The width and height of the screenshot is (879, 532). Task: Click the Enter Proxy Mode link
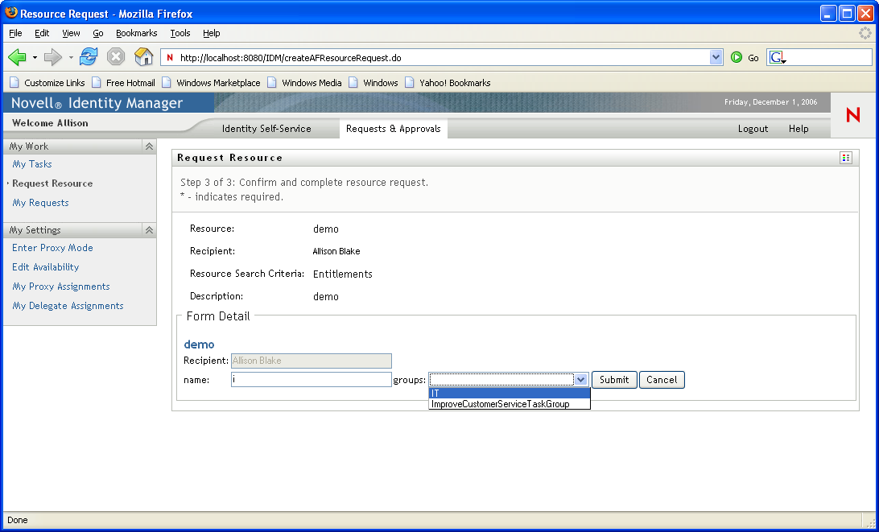52,248
